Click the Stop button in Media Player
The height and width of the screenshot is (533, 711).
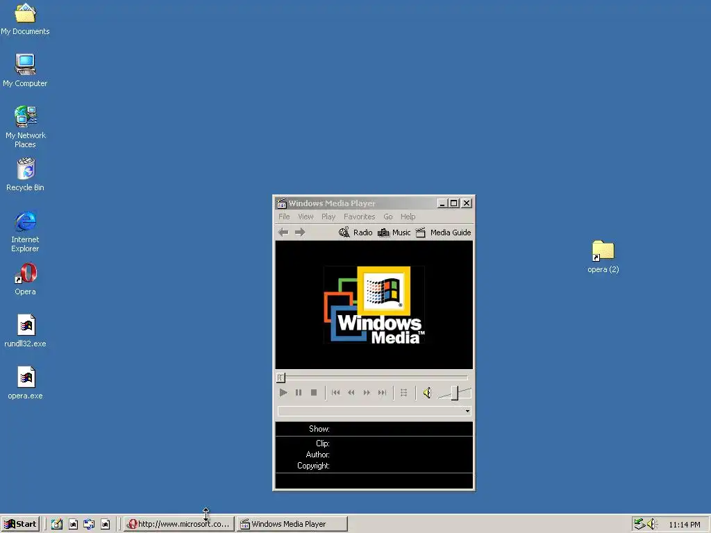point(314,393)
